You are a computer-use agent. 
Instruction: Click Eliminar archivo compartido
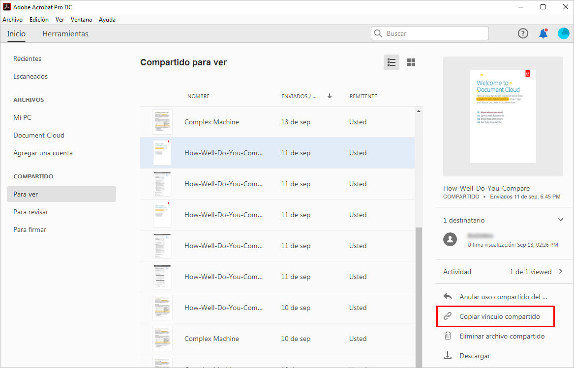pyautogui.click(x=502, y=336)
